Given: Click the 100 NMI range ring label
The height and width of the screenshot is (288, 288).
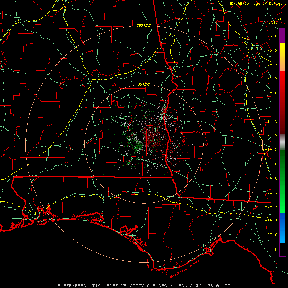Looking at the screenshot, I should pyautogui.click(x=144, y=25).
